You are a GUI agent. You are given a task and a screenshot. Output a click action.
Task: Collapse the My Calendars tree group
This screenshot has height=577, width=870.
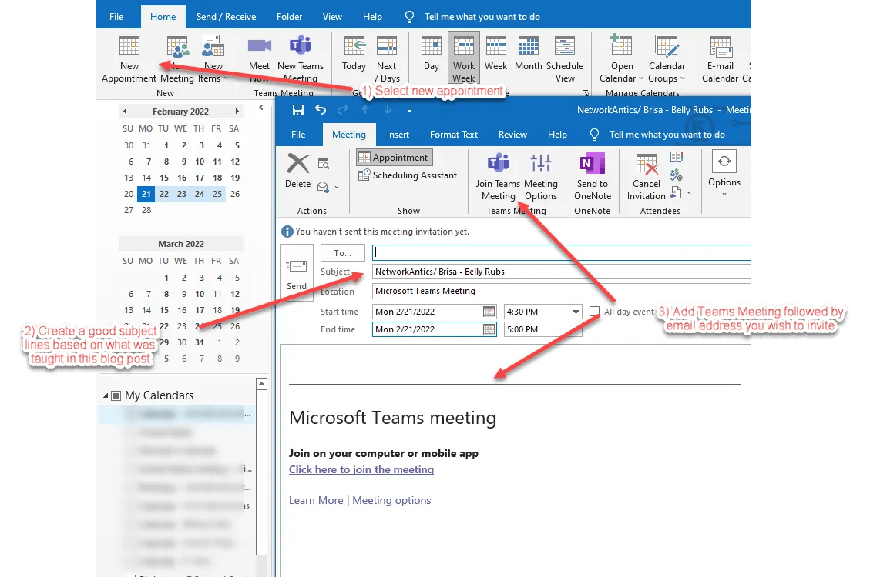(106, 395)
